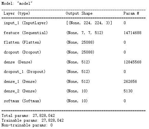Select the Layer (type) column header
Screen dimensions: 149x129
(17, 13)
